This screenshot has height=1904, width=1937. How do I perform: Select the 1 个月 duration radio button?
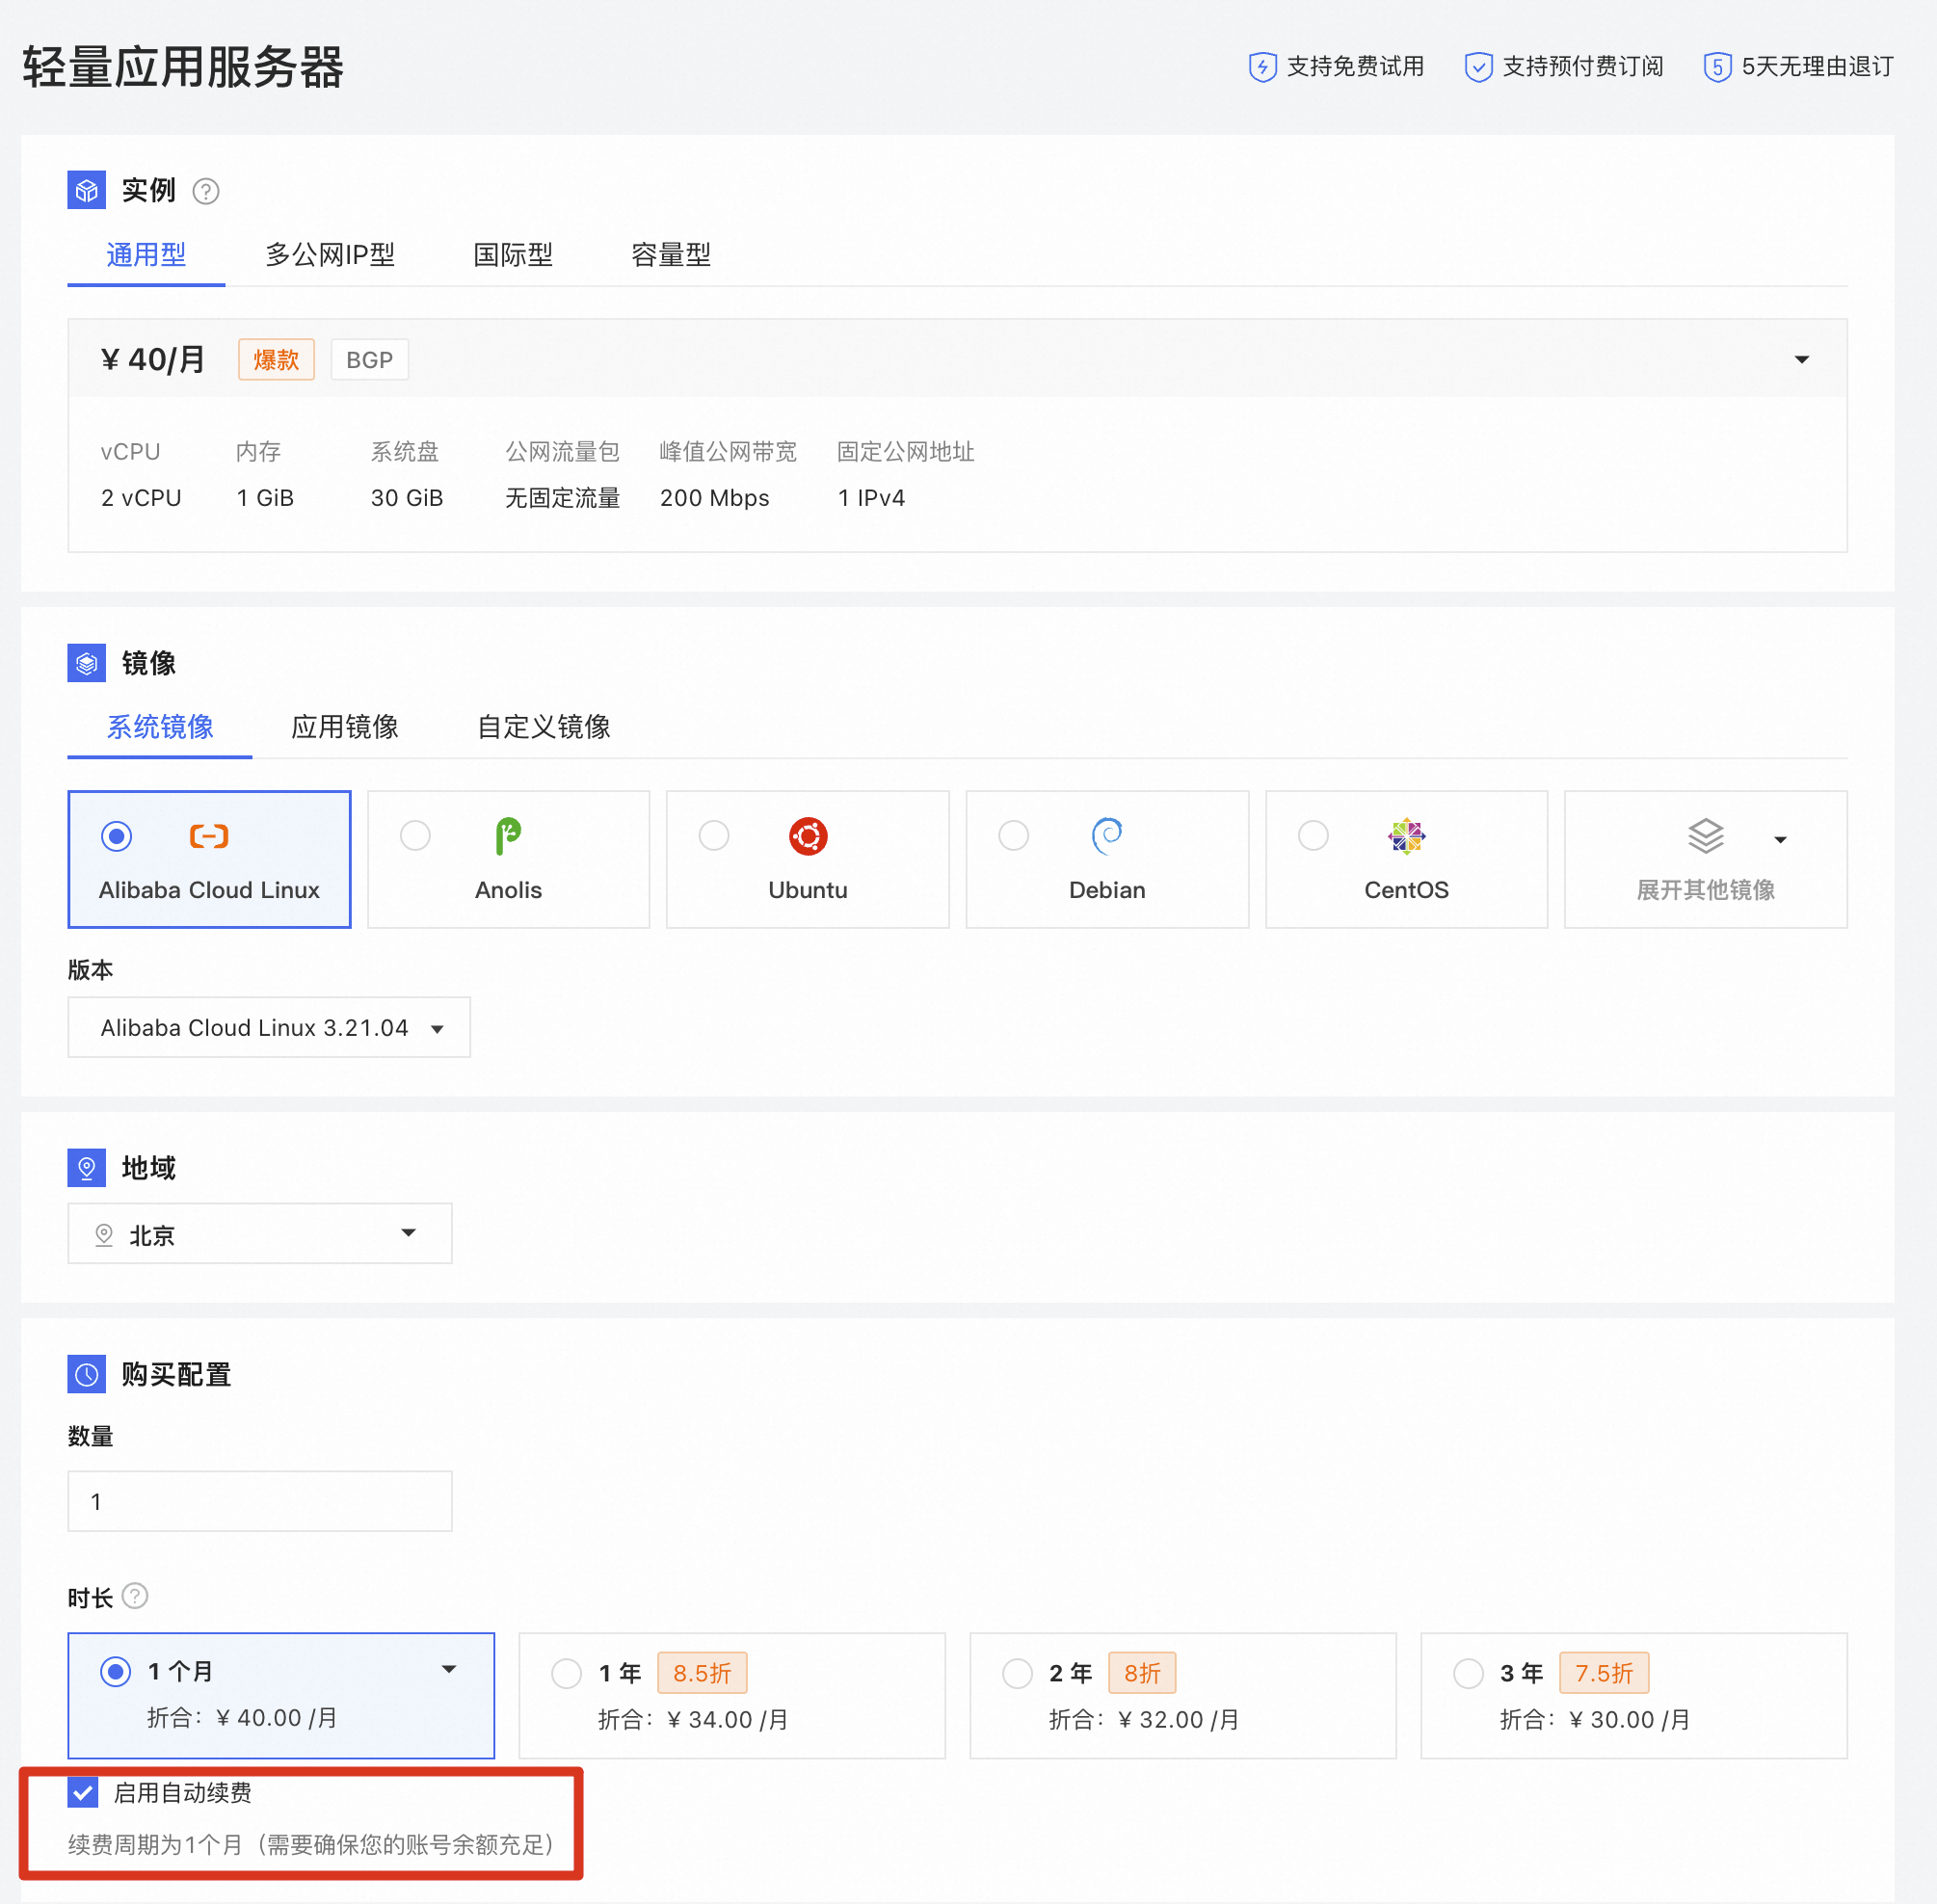click(116, 1671)
